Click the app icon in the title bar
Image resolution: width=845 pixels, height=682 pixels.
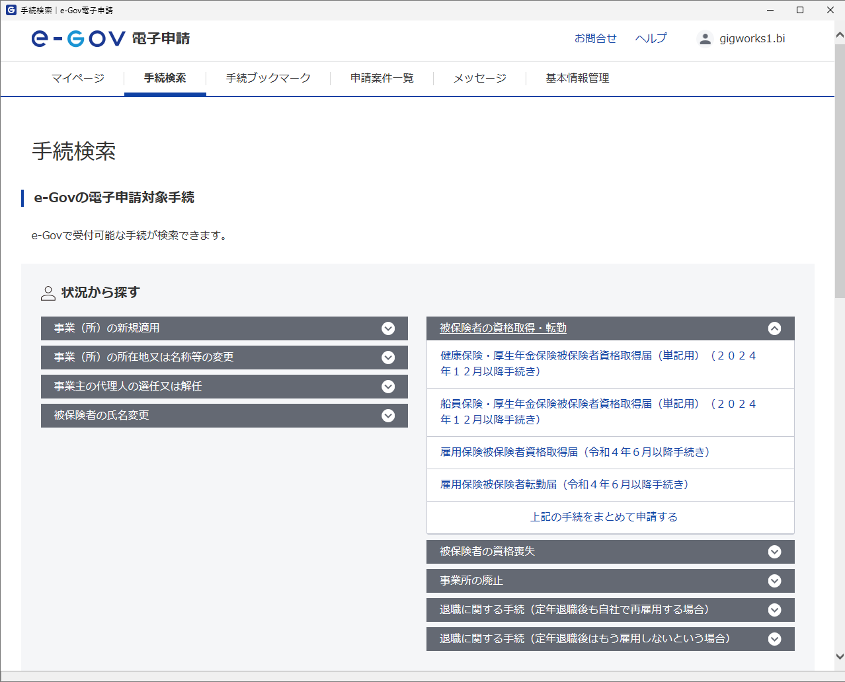pyautogui.click(x=11, y=10)
